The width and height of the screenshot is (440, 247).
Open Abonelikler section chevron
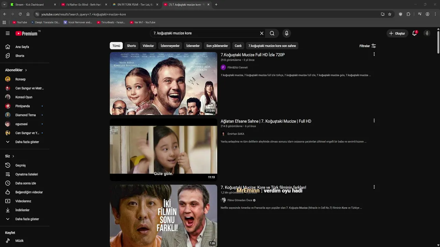(x=26, y=70)
